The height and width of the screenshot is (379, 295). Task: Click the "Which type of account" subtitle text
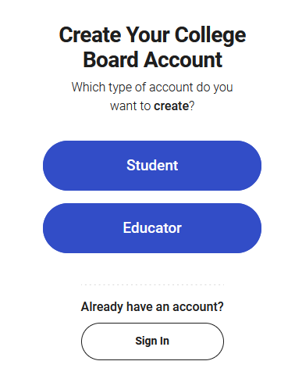[152, 96]
